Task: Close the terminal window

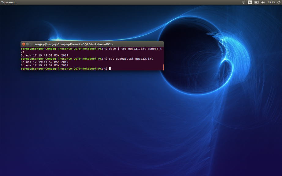Action: 24,44
